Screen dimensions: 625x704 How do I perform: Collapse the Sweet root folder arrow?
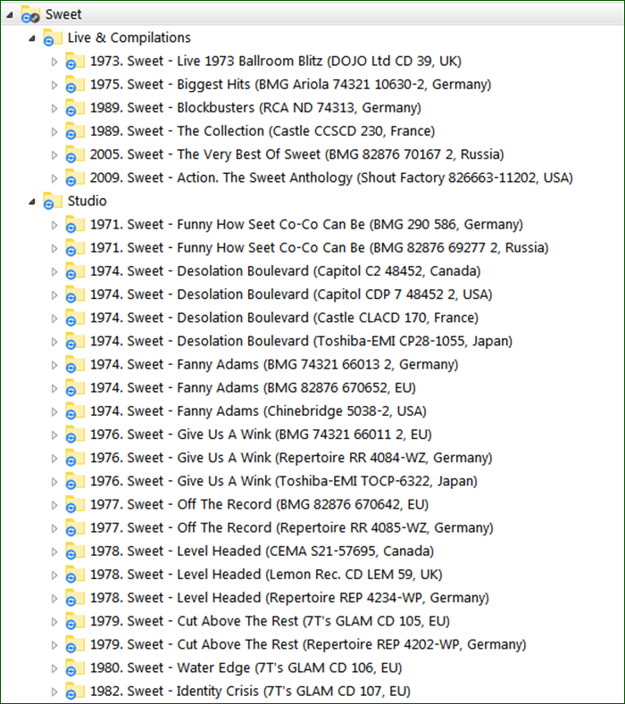10,15
